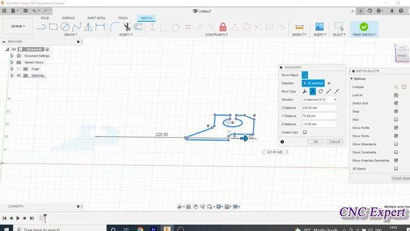Screen dimensions: 410x231
Task: Click the 30 selected selection button
Action: 313,83
